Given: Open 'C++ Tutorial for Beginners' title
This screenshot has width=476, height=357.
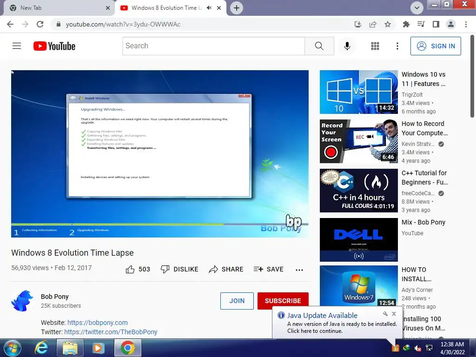Looking at the screenshot, I should [x=424, y=178].
